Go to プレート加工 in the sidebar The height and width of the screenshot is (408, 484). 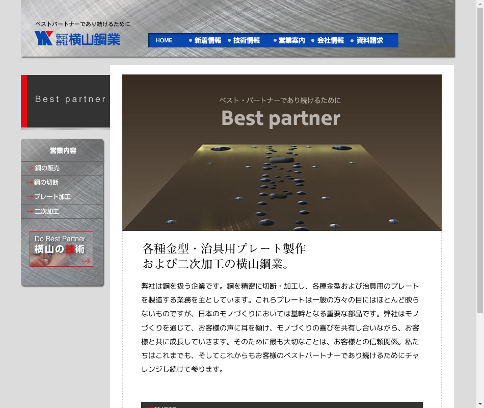52,197
